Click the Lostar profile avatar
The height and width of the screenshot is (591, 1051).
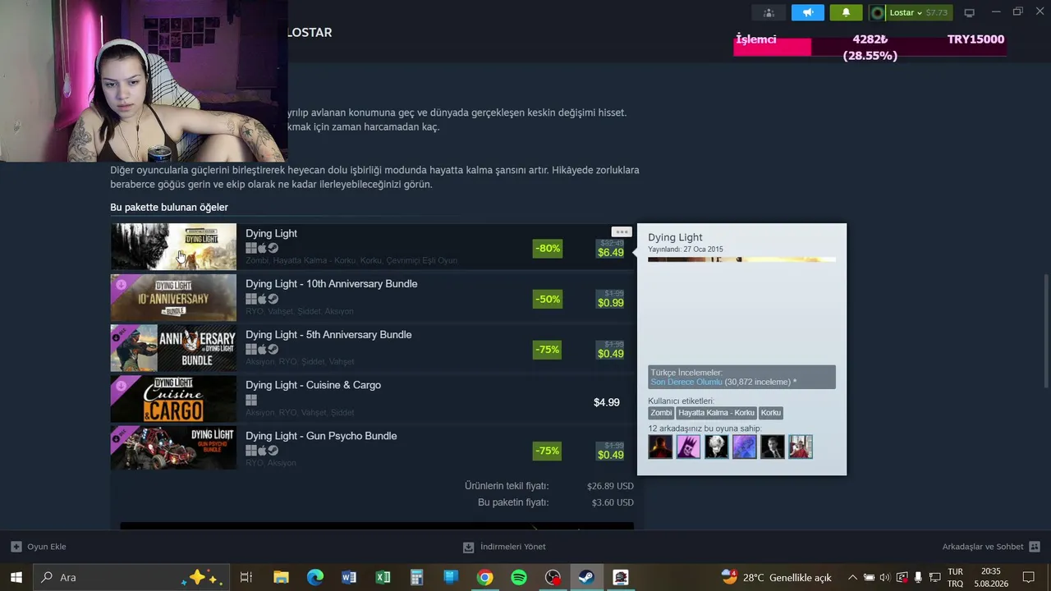point(878,12)
